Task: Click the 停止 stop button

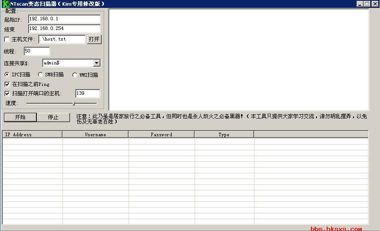Action: click(x=53, y=117)
